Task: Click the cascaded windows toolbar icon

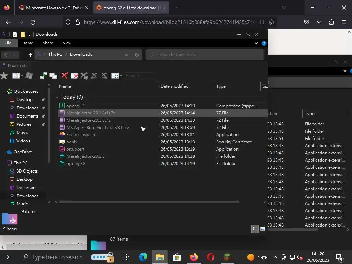Action: point(53,76)
